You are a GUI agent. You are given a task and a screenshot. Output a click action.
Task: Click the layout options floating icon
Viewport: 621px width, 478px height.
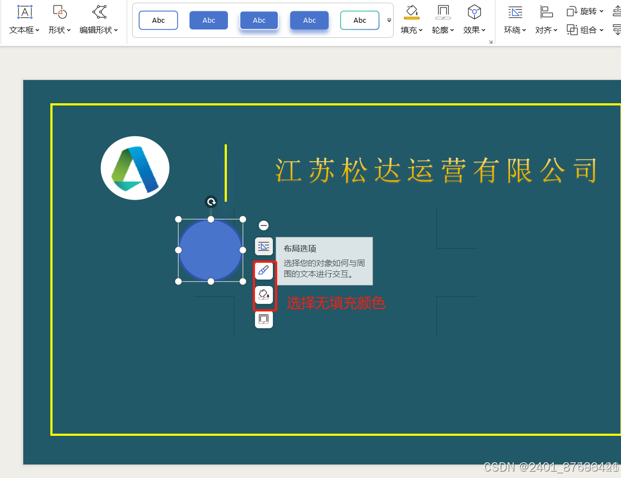click(264, 247)
